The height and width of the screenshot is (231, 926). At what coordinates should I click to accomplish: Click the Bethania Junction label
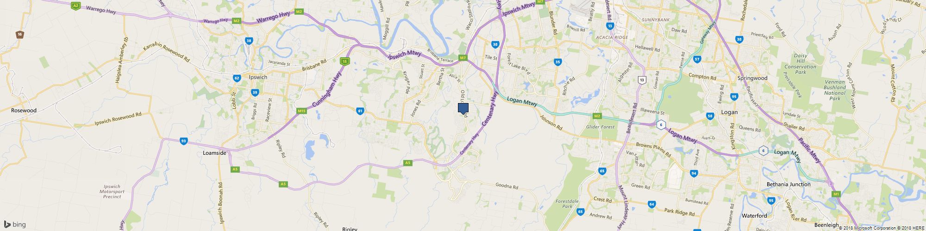coord(788,184)
